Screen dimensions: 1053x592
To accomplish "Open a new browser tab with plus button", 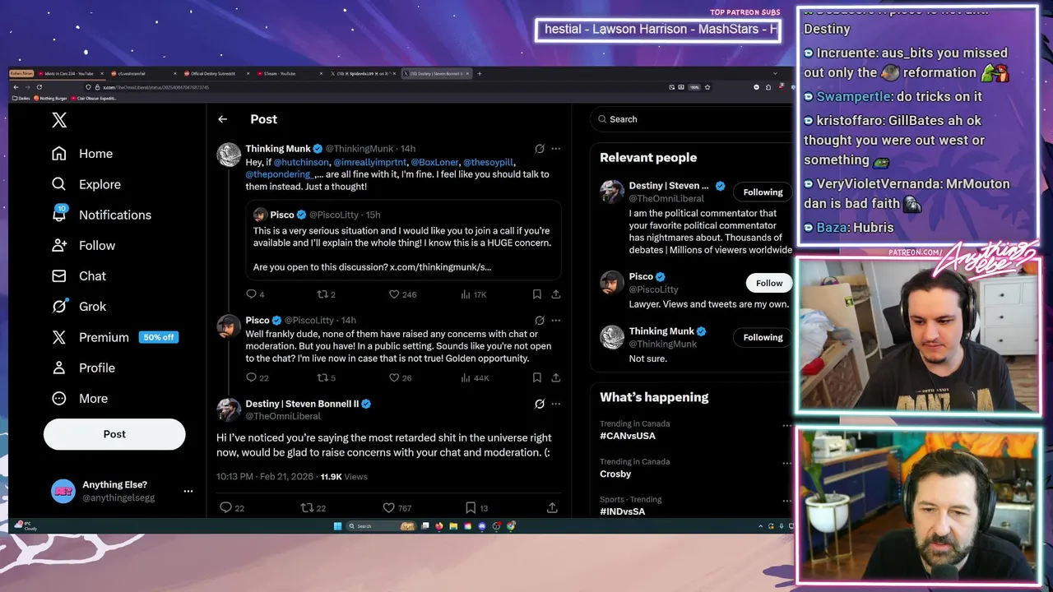I will 480,73.
